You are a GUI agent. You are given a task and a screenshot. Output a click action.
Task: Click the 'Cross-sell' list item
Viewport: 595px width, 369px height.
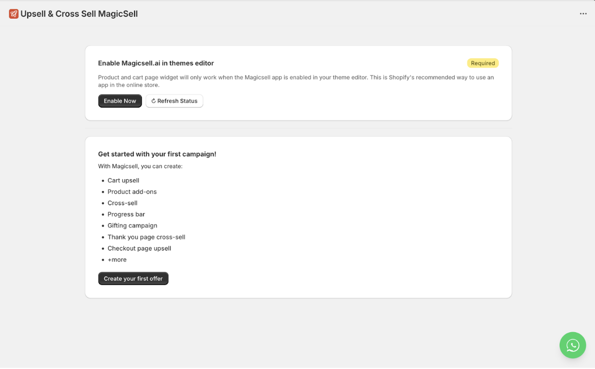pyautogui.click(x=123, y=203)
